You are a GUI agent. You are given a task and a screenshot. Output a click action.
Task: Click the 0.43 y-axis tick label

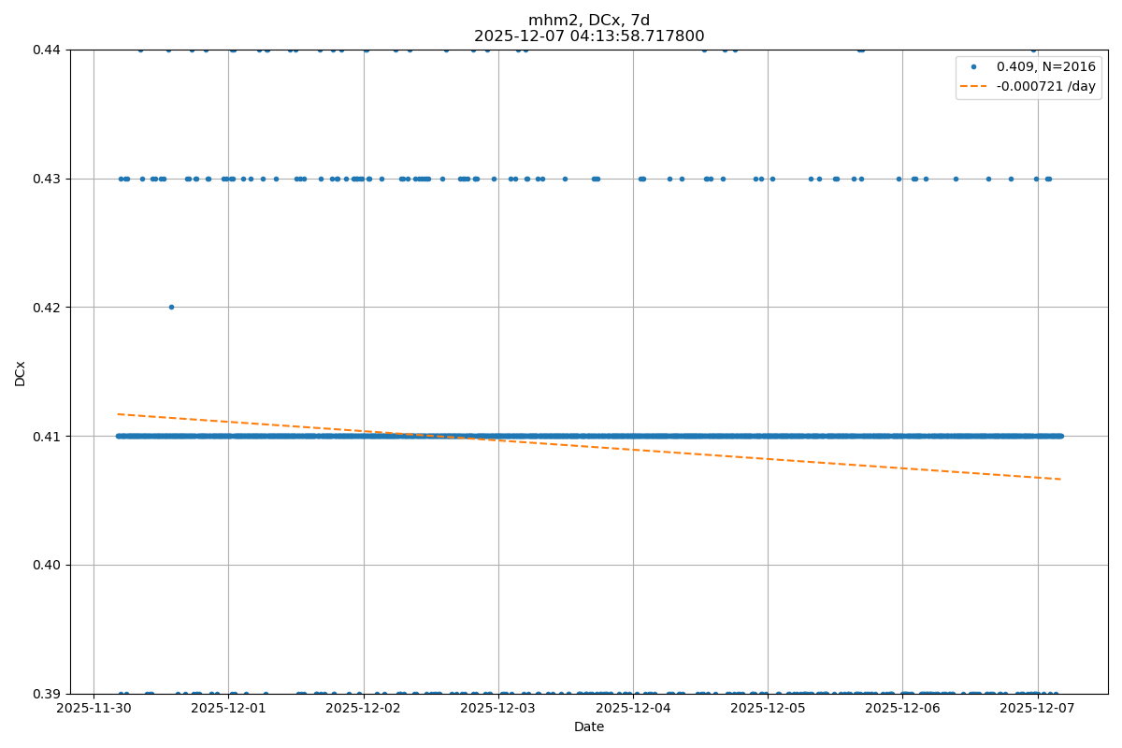[44, 179]
